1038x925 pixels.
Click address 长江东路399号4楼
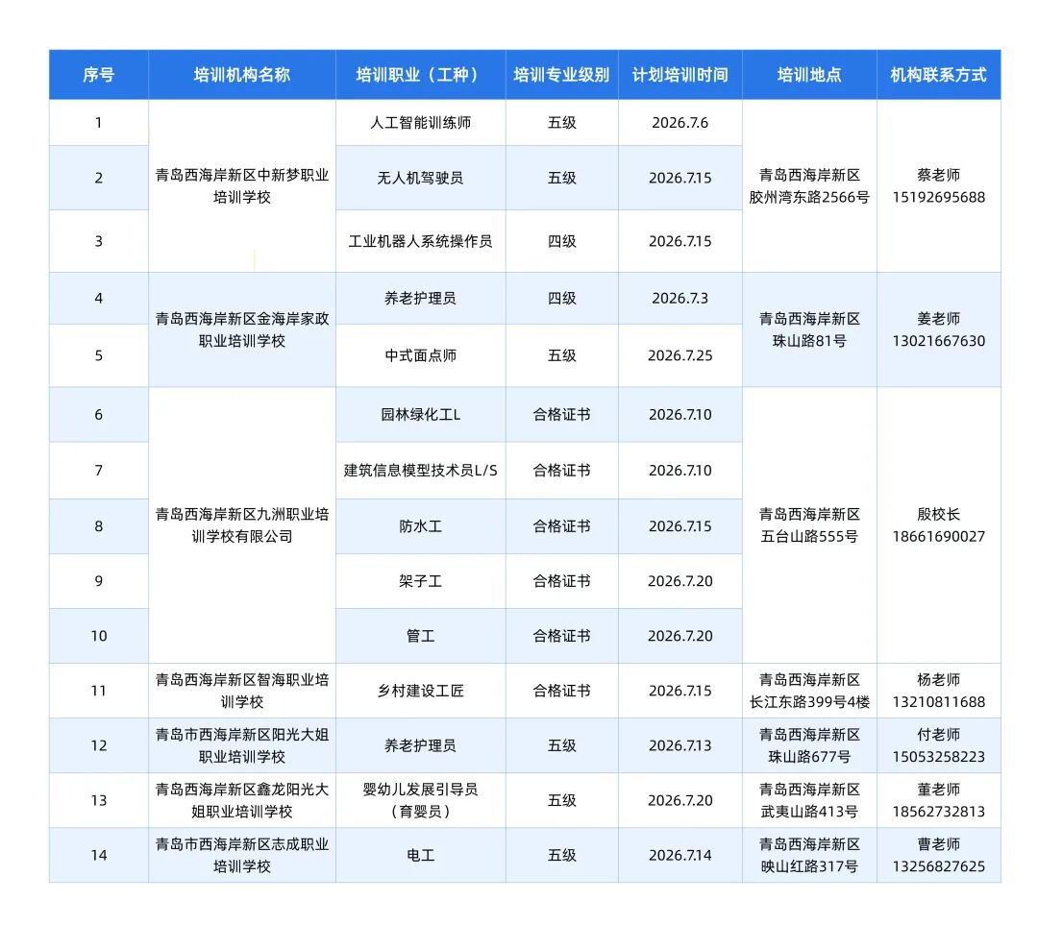point(809,702)
